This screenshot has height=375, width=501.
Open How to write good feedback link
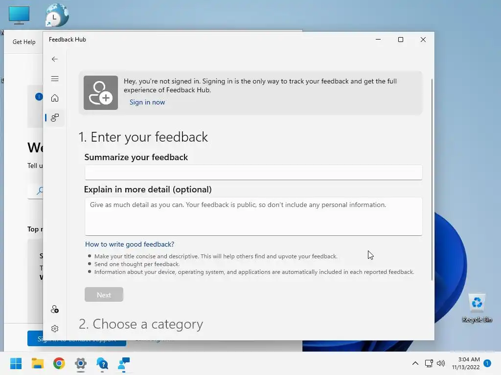pyautogui.click(x=130, y=244)
